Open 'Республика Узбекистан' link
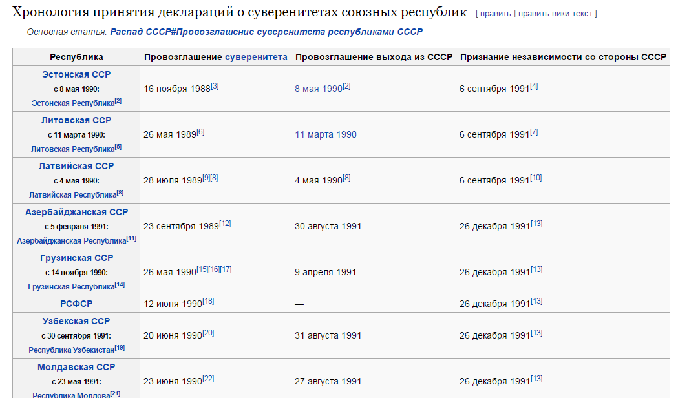Screen dimensions: 678x398 pos(71,350)
